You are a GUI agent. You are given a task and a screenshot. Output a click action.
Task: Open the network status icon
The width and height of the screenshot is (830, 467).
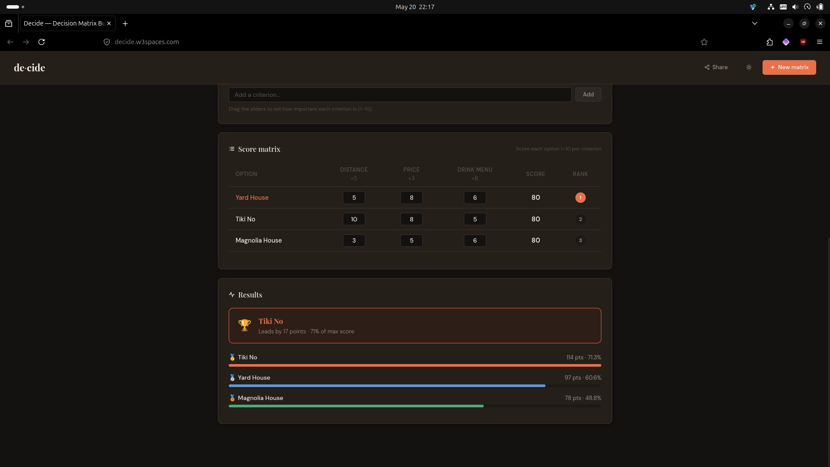pos(771,7)
